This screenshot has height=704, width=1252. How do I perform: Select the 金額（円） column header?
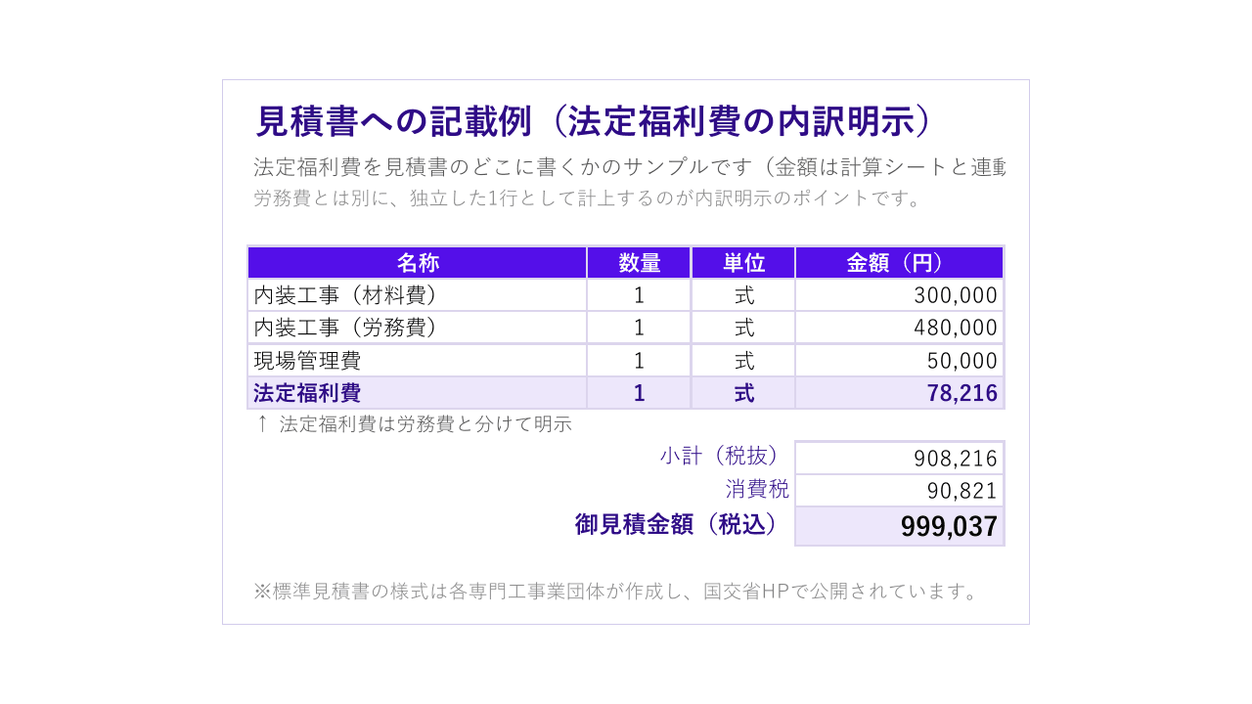[x=900, y=263]
